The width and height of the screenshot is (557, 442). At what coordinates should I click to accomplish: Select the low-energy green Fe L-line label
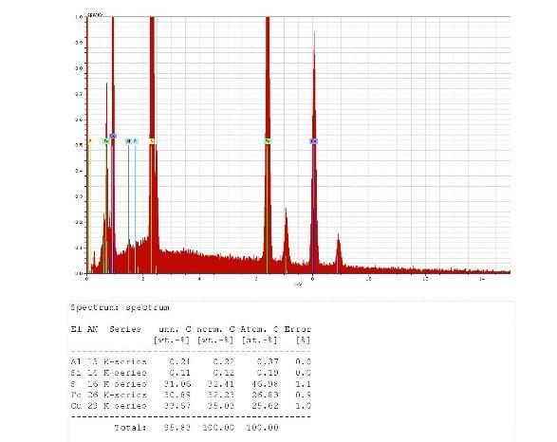[106, 141]
